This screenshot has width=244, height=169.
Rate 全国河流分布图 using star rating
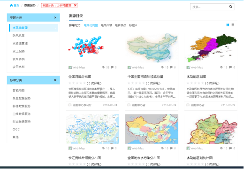[x=77, y=83]
